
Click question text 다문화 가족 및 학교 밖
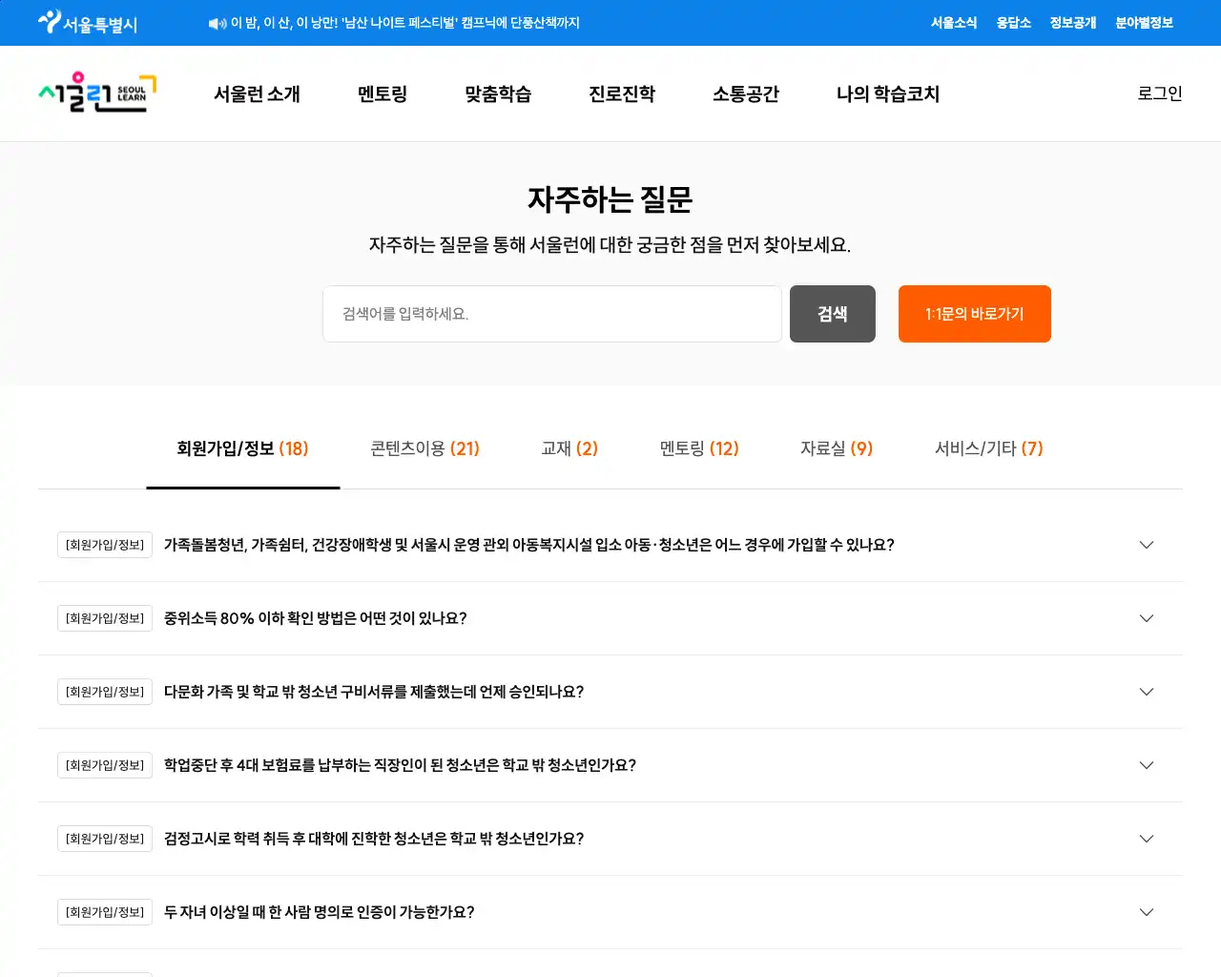[374, 692]
